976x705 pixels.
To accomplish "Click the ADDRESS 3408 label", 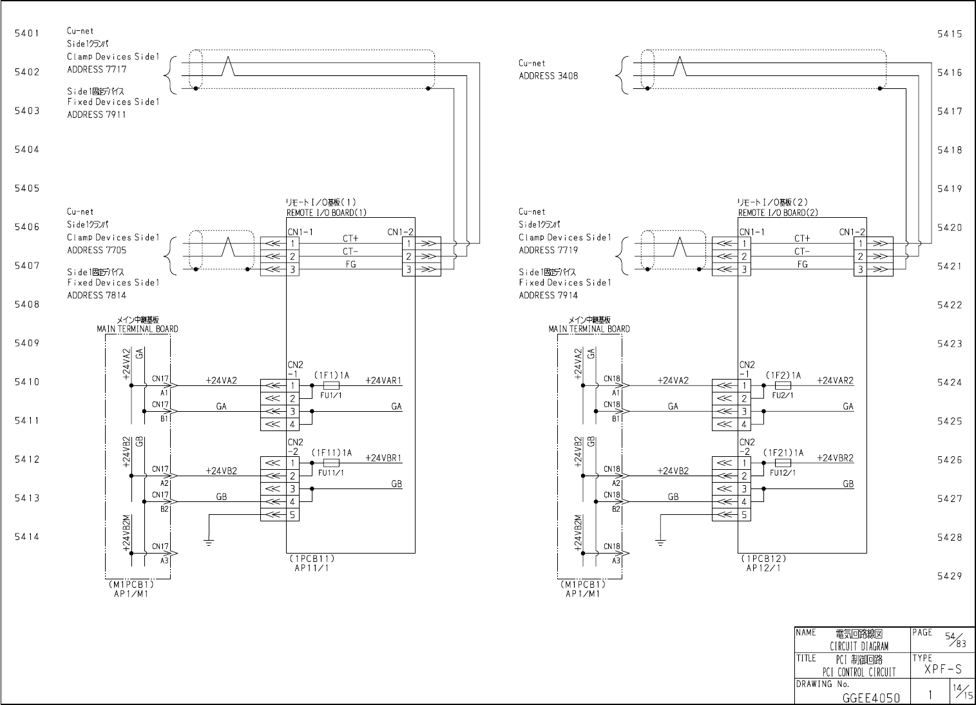I will pos(548,76).
